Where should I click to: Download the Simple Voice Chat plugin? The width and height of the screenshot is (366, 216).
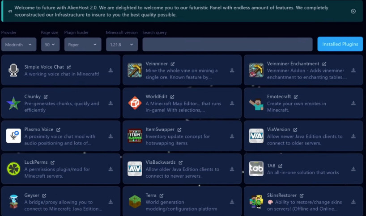pos(111,71)
